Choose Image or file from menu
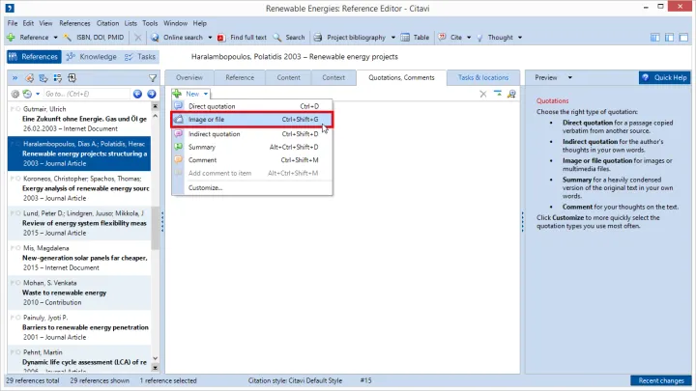This screenshot has width=696, height=391. pyautogui.click(x=252, y=120)
